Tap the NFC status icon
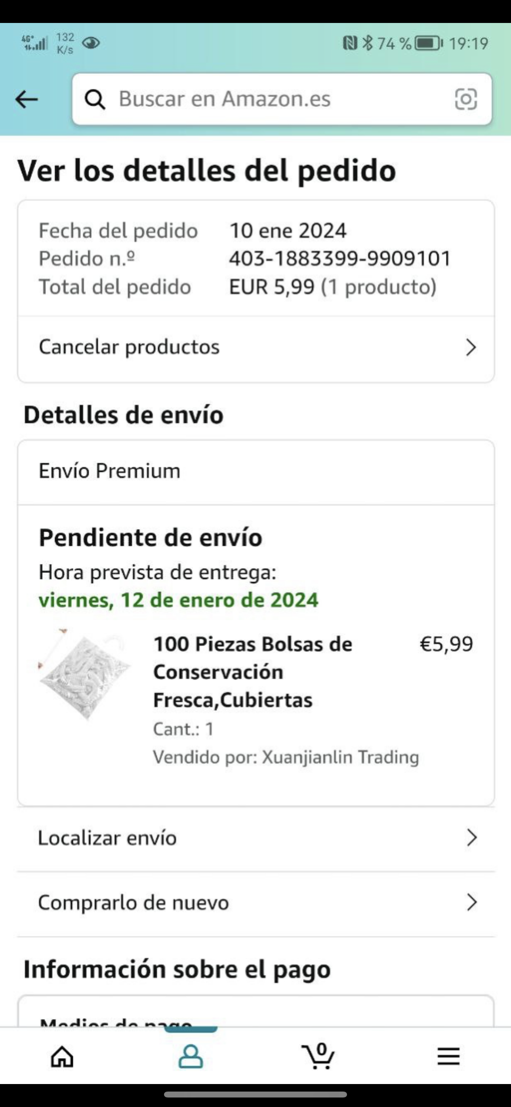Viewport: 511px width, 1107px height. [x=350, y=43]
